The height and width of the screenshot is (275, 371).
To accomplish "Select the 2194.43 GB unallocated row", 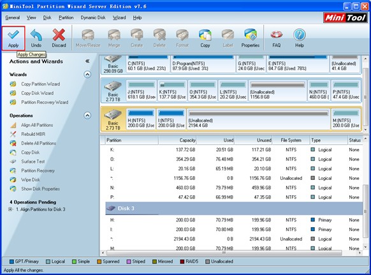I will 234,239.
